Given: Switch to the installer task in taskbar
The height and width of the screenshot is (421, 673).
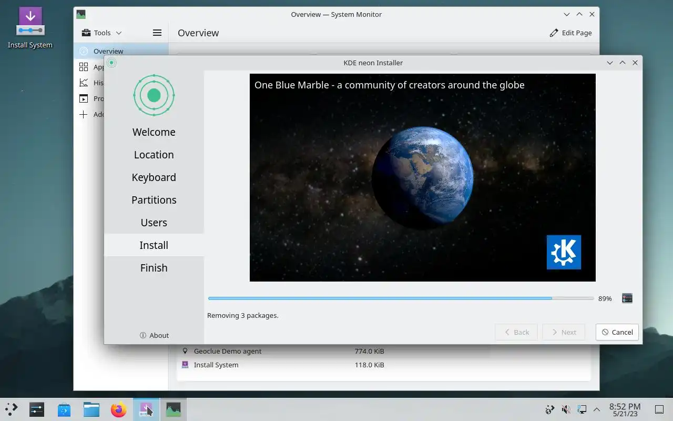Looking at the screenshot, I should coord(146,409).
